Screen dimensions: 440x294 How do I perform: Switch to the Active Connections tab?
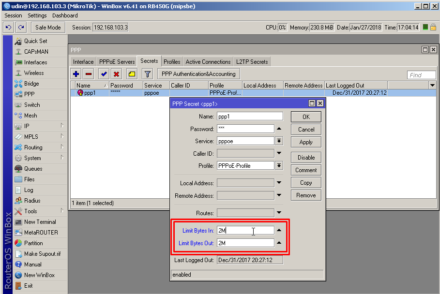pos(208,62)
